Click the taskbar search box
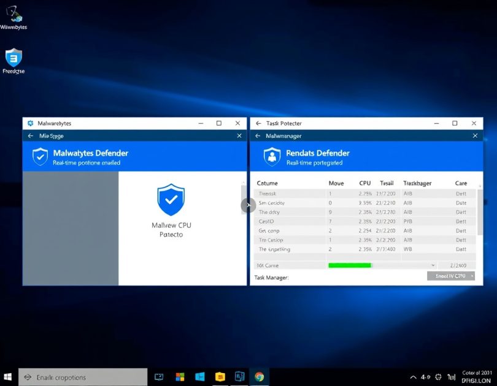 tap(83, 377)
